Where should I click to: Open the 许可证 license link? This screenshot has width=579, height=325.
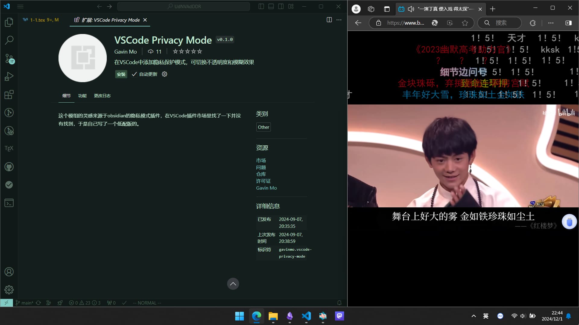click(x=263, y=181)
